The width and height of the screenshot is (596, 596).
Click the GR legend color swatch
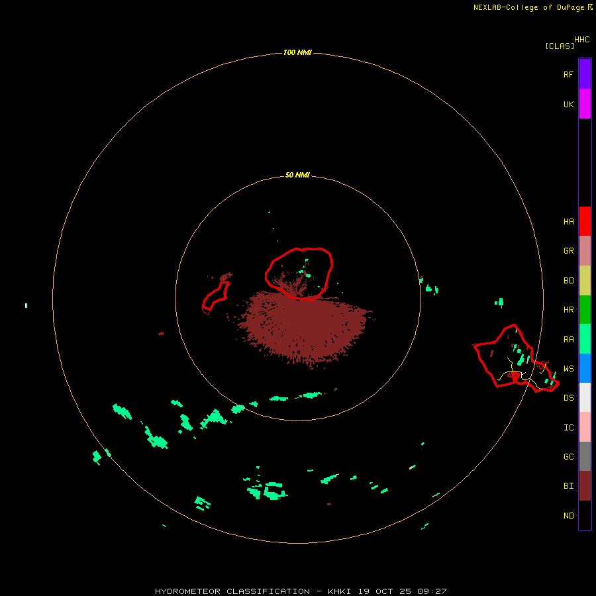point(585,251)
